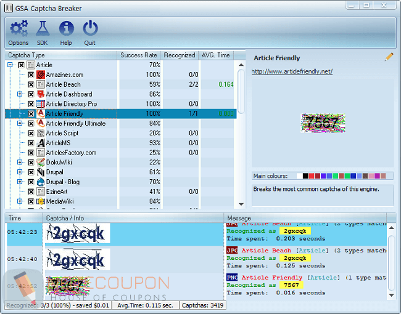Image resolution: width=401 pixels, height=314 pixels.
Task: Sort by Success Rate column header
Action: (x=139, y=55)
